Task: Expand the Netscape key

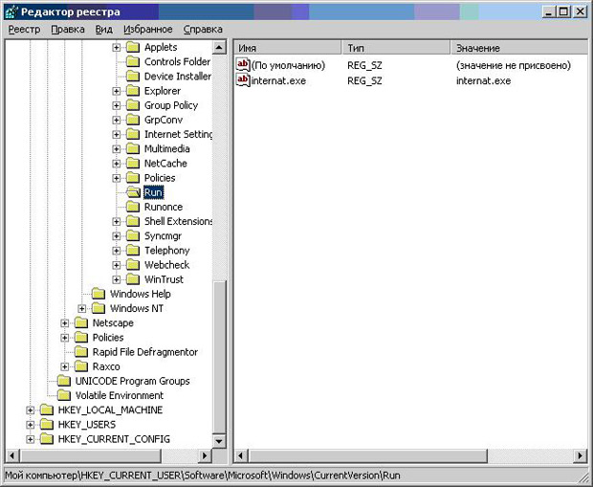Action: tap(65, 323)
